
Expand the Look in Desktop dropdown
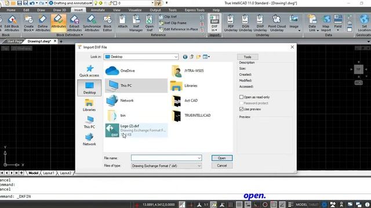(x=176, y=57)
